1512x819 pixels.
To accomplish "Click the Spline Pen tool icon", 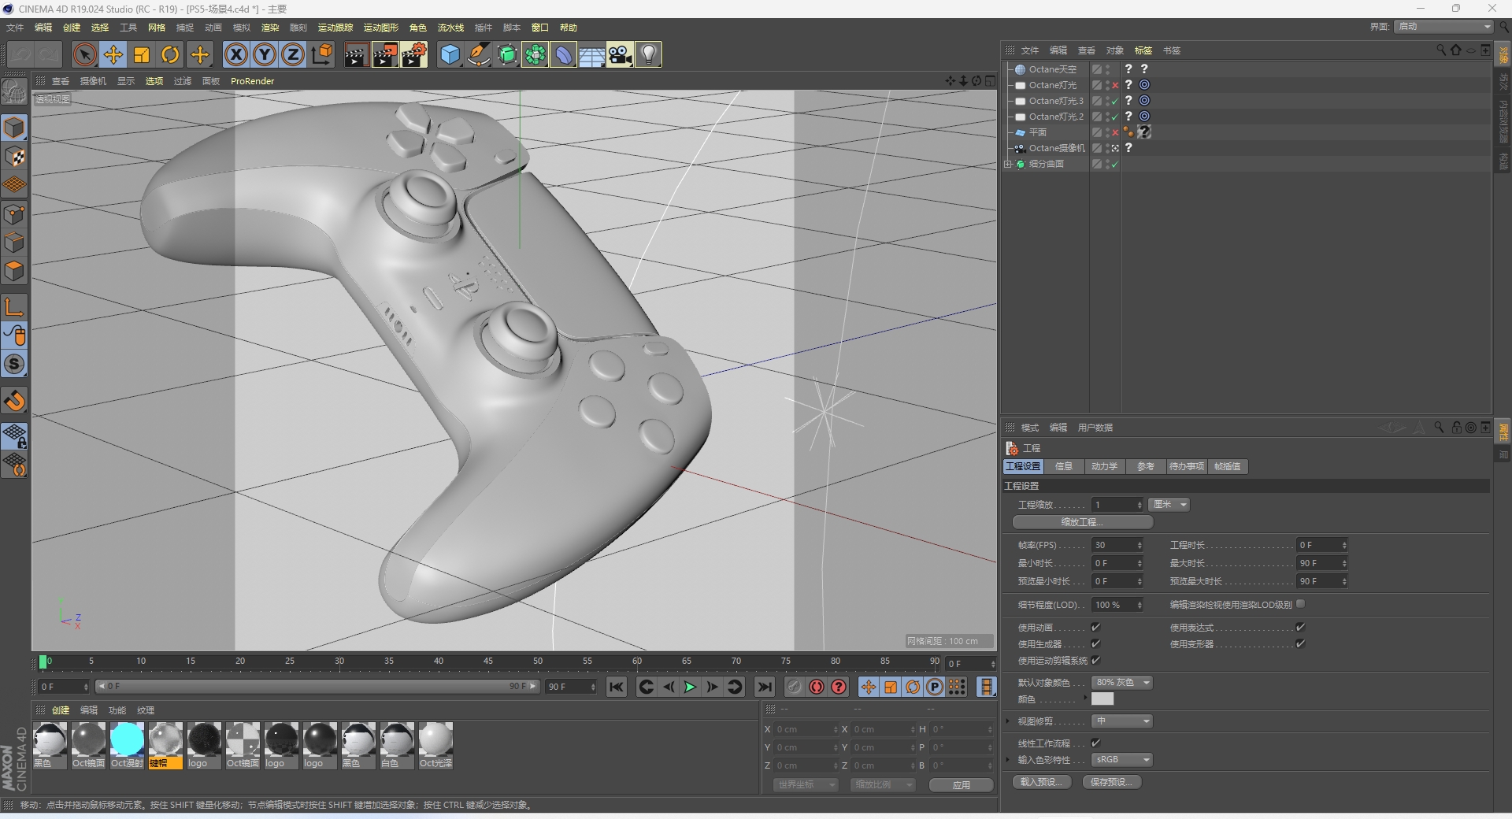I will tap(478, 54).
